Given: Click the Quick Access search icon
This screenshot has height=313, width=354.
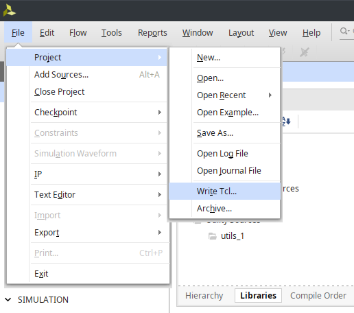Looking at the screenshot, I should click(x=344, y=31).
